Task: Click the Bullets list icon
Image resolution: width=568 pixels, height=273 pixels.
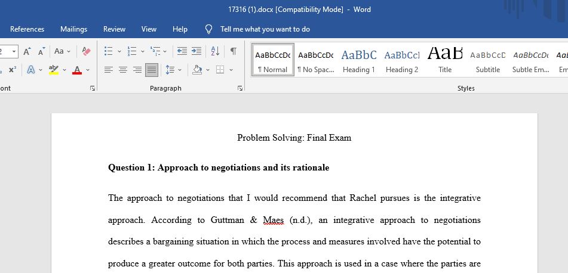Action: pos(108,51)
